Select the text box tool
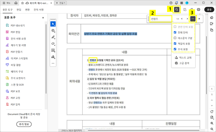This screenshot has width=216, height=132. coord(53,50)
